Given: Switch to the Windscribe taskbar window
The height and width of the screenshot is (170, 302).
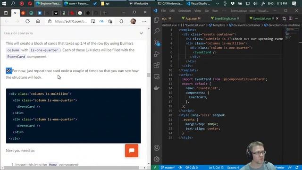Looking at the screenshot, I should coord(139,3).
